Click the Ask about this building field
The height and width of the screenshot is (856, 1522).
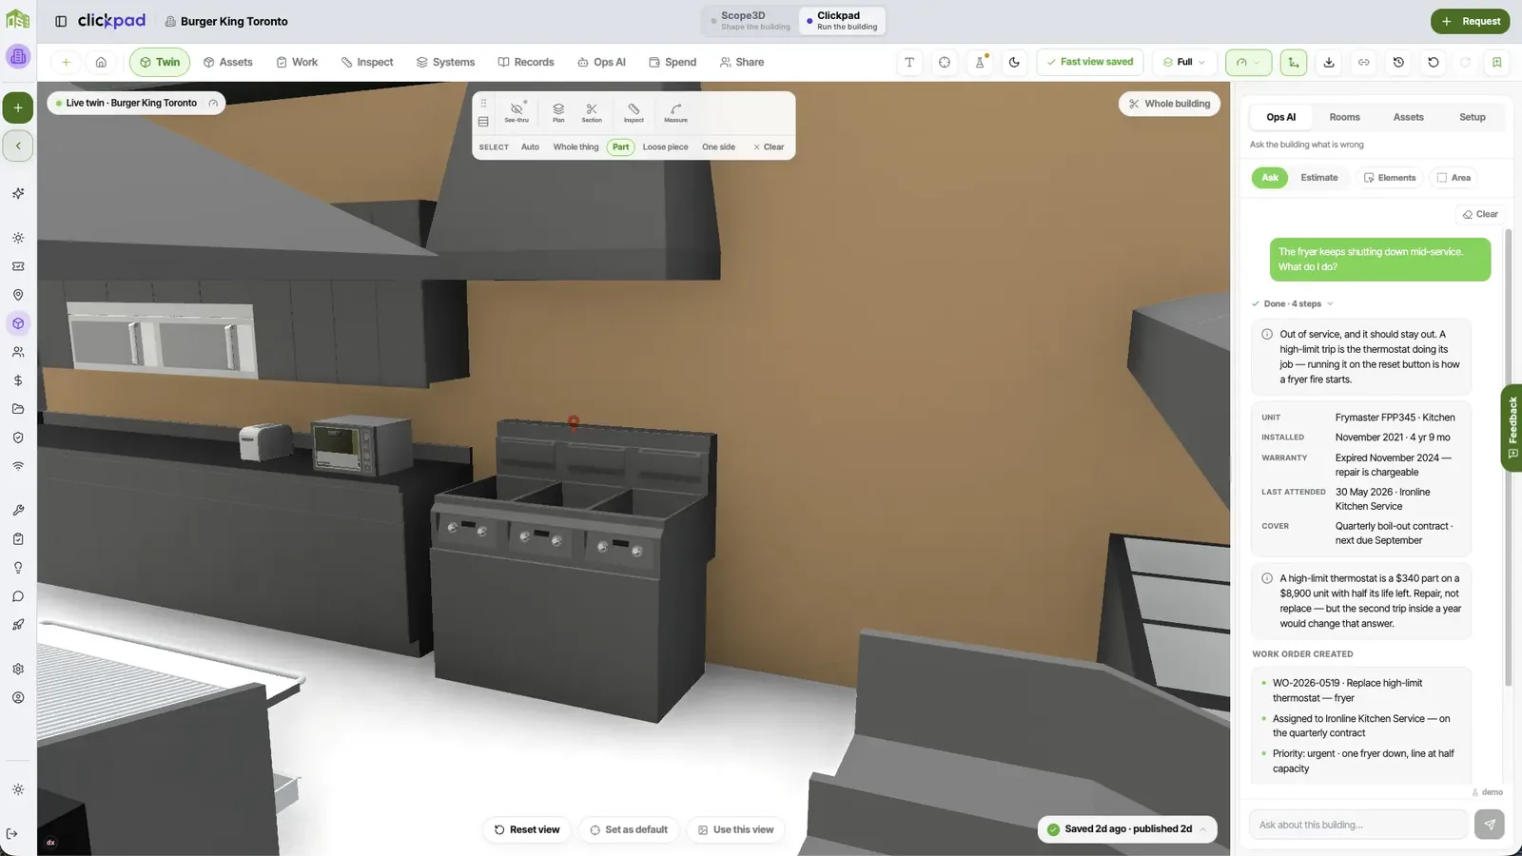click(1358, 825)
